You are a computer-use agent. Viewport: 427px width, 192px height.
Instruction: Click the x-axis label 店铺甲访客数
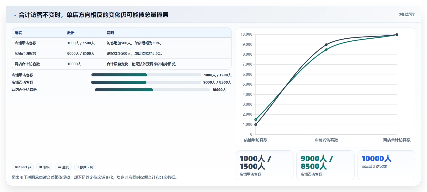pos(255,140)
